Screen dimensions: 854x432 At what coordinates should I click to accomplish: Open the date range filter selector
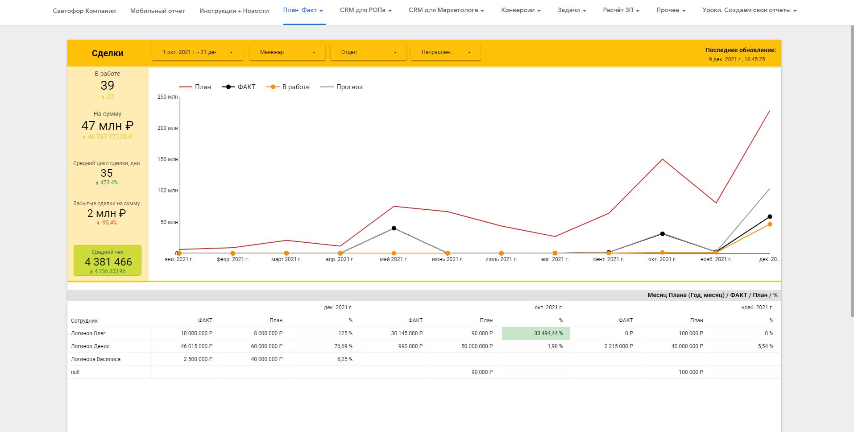click(x=197, y=52)
